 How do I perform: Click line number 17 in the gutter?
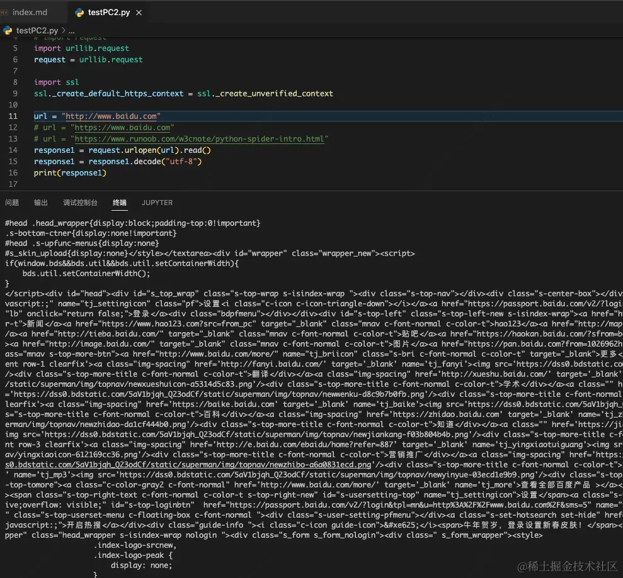pyautogui.click(x=13, y=184)
